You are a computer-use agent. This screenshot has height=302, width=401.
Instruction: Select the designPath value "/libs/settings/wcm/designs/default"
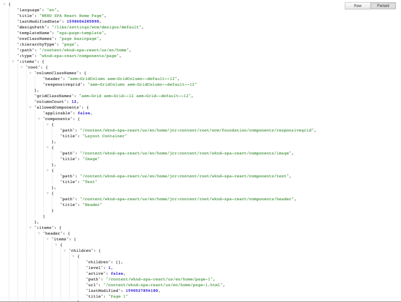point(97,27)
